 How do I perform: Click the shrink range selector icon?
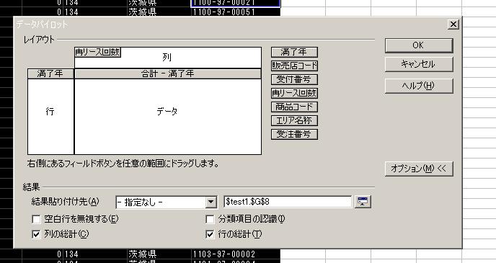[363, 202]
